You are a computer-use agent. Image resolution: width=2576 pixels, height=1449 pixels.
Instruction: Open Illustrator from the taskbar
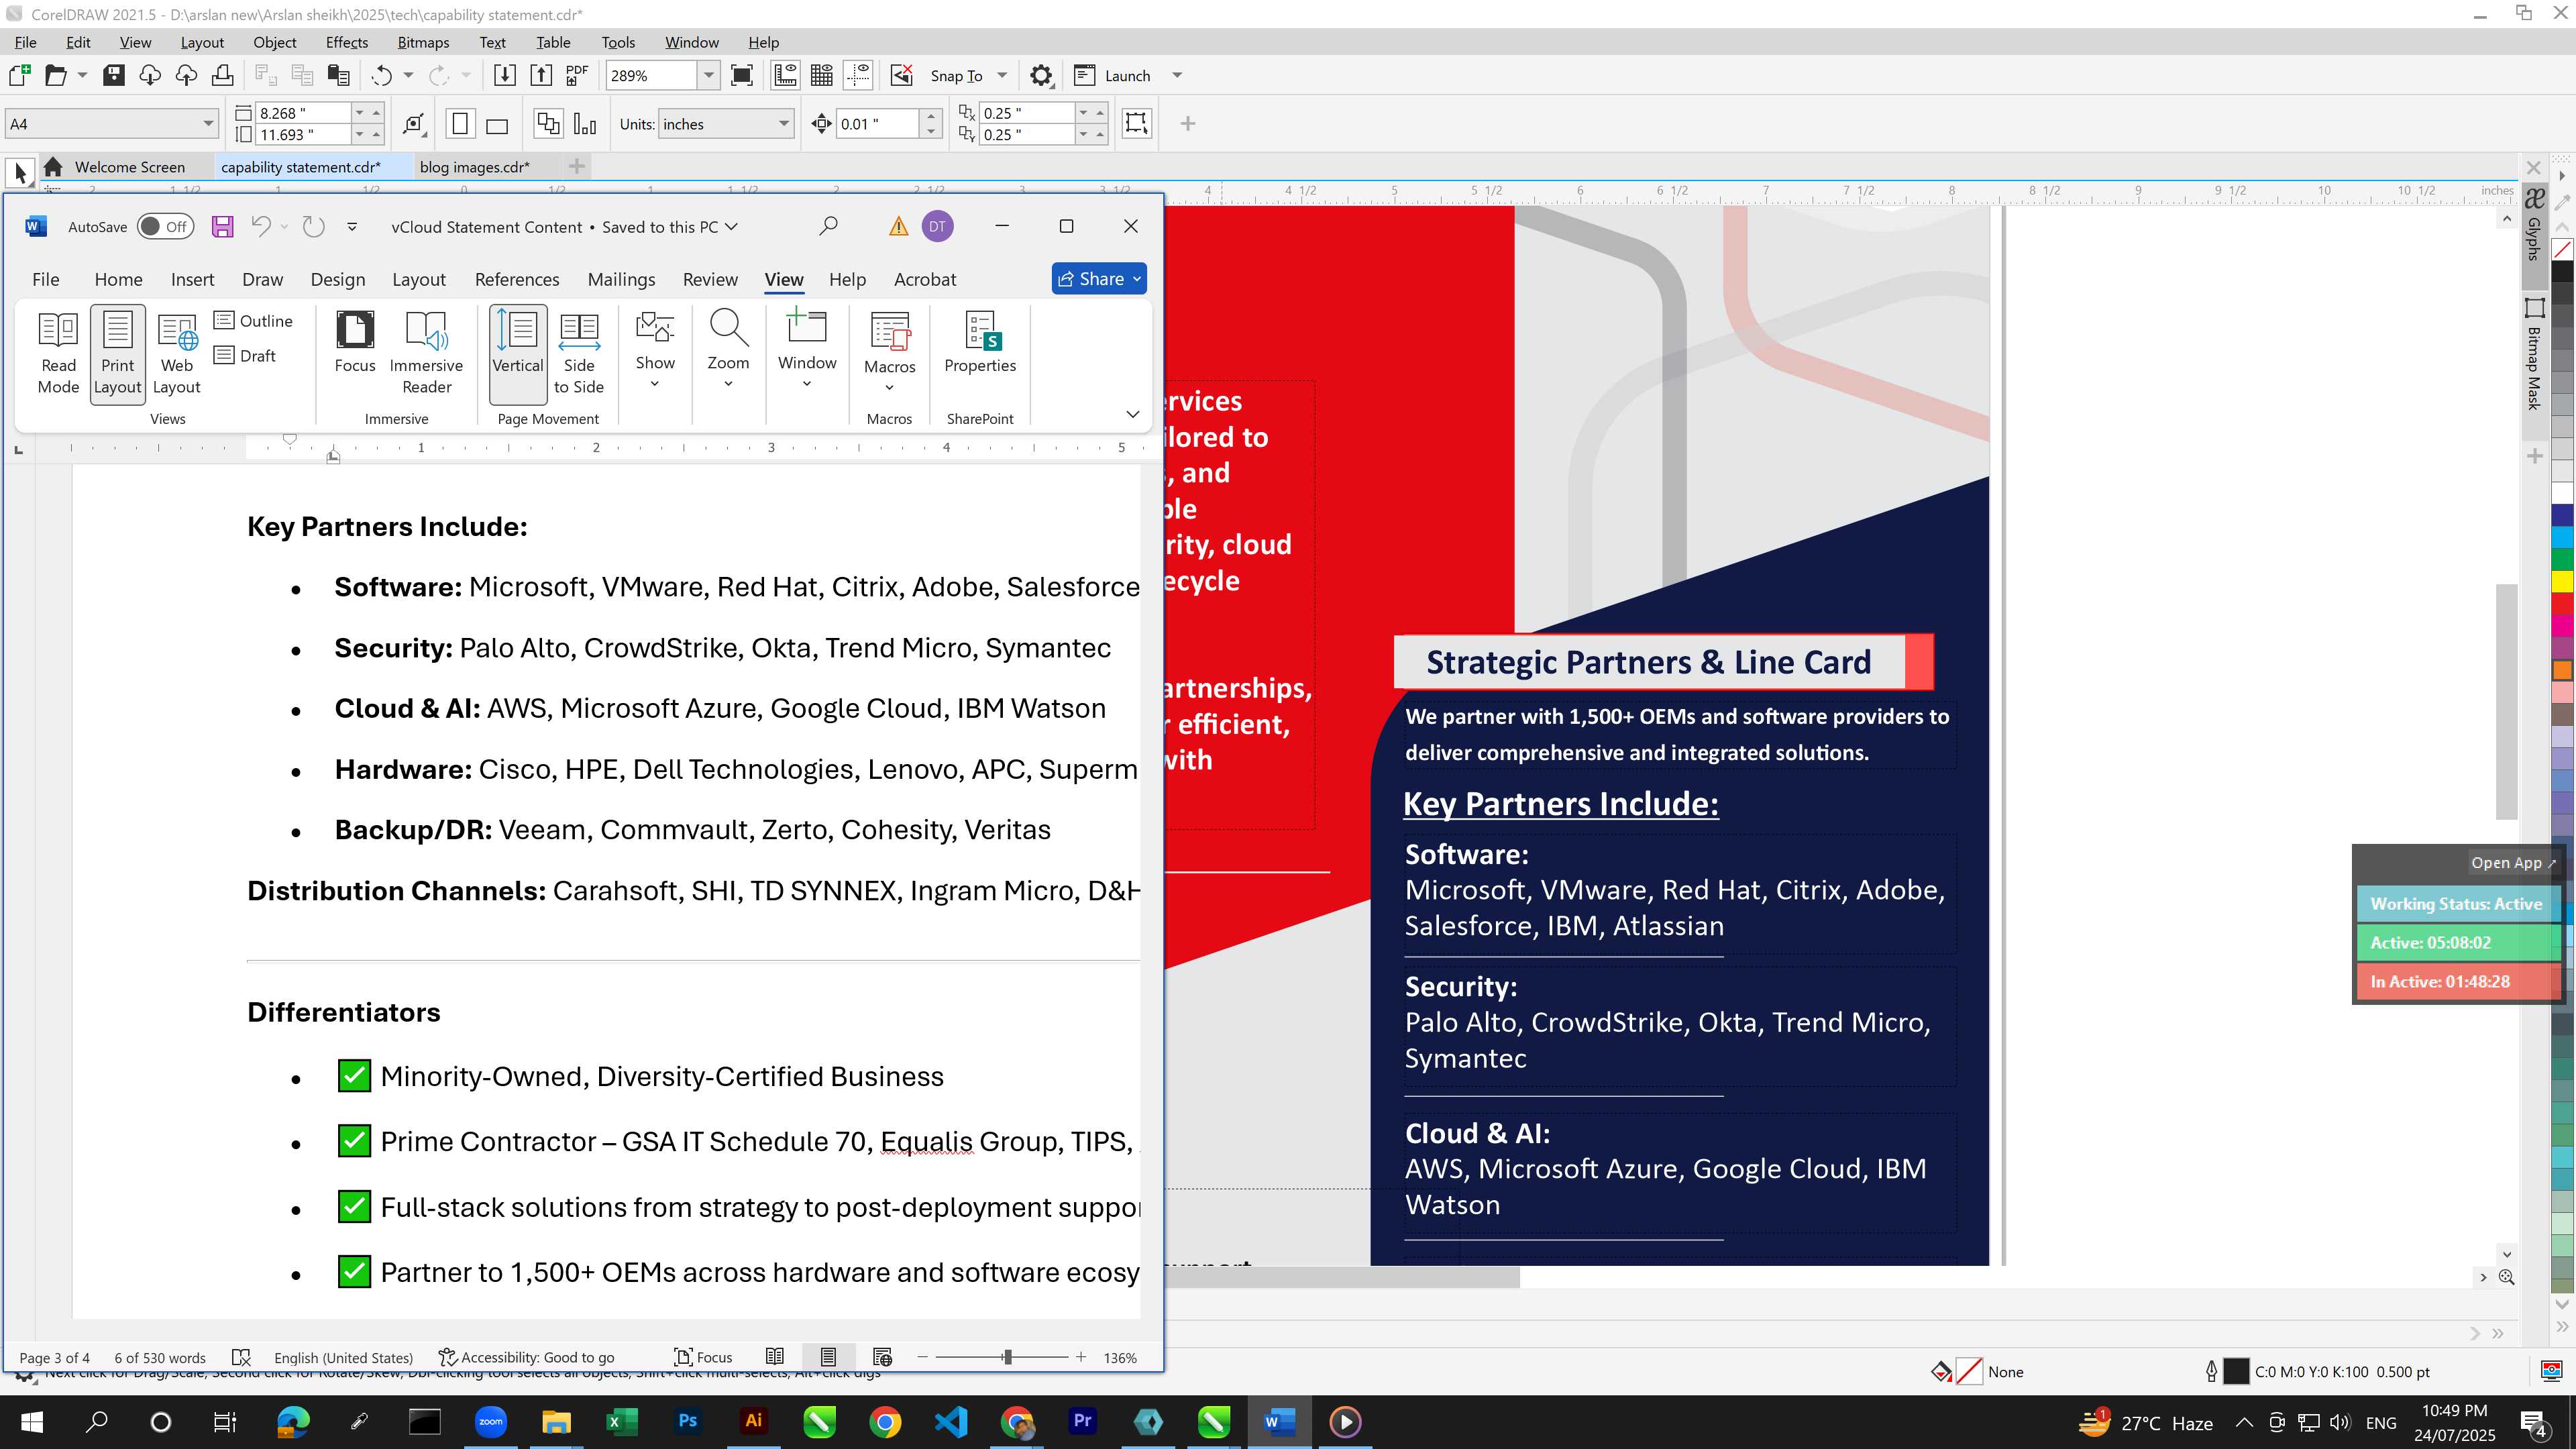pyautogui.click(x=754, y=1421)
